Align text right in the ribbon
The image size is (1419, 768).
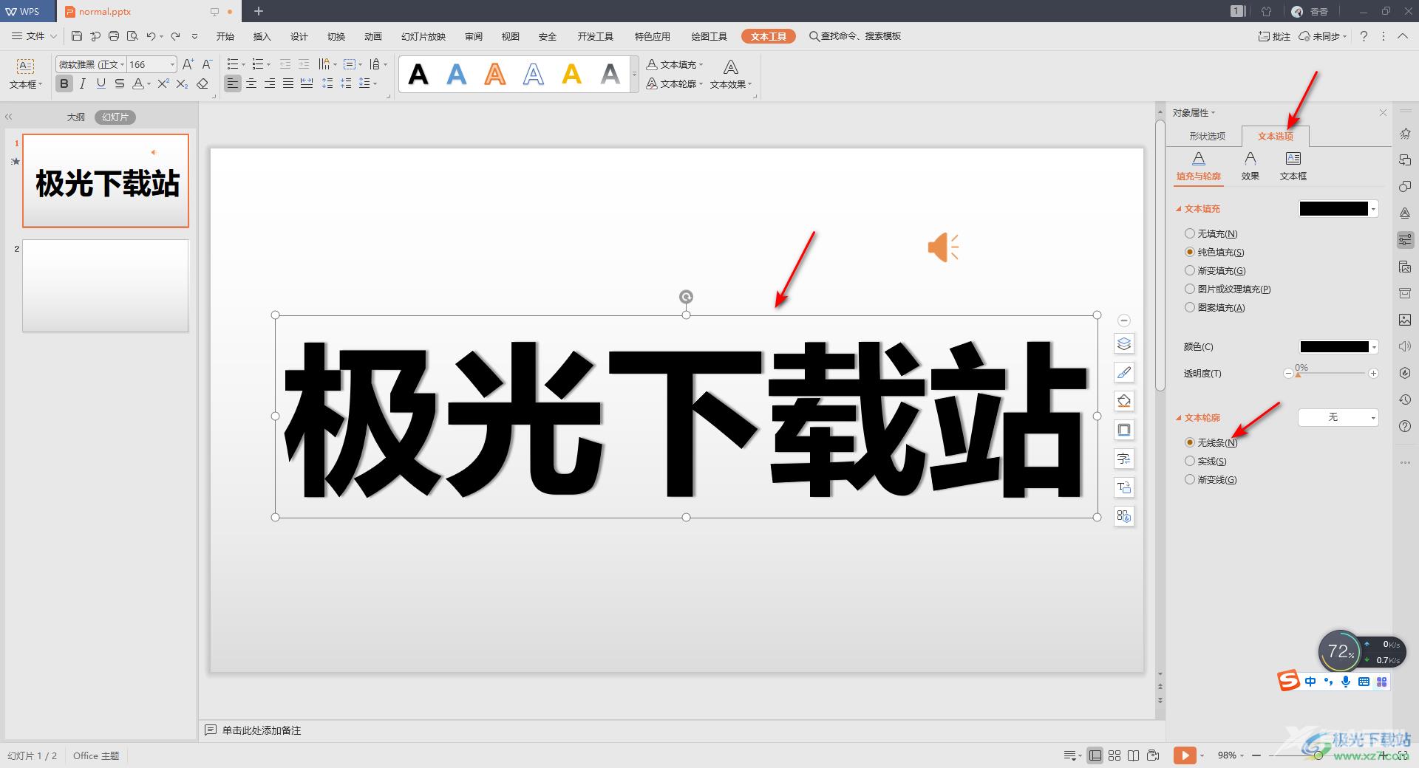(270, 83)
